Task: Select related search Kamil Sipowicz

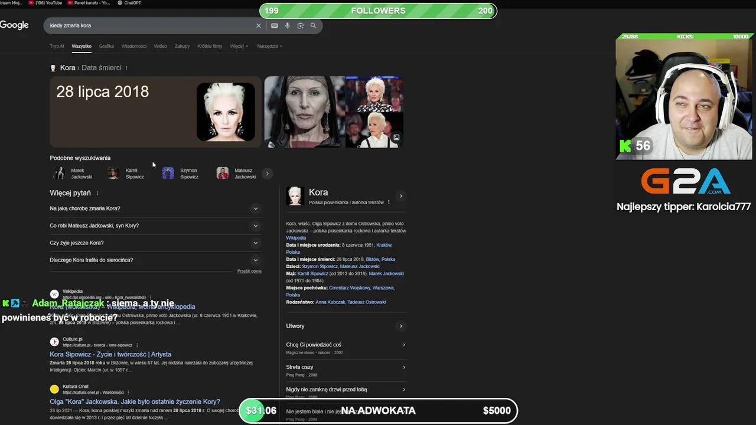Action: pos(127,174)
